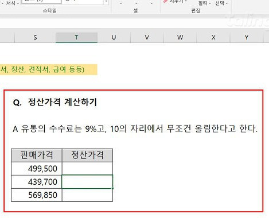Select column T header
269x218 pixels.
pyautogui.click(x=76, y=37)
